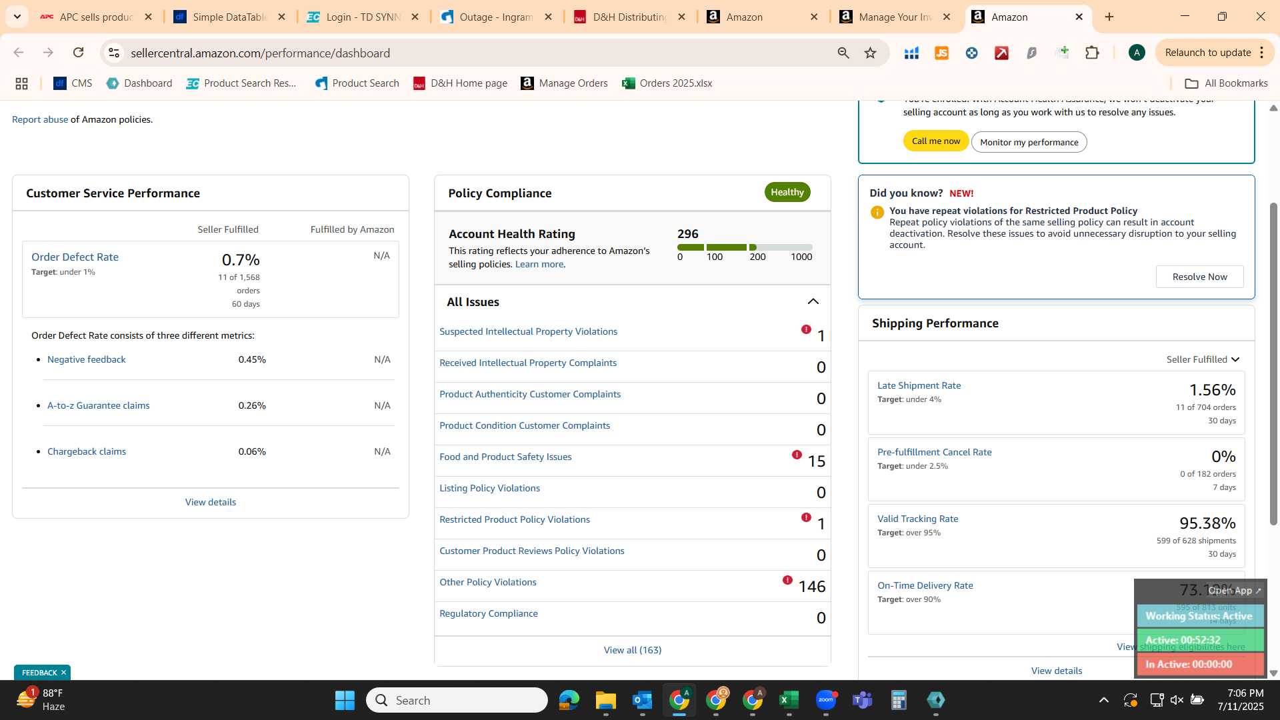1280x720 pixels.
Task: Open the Extensions puzzle icon
Action: [1092, 53]
